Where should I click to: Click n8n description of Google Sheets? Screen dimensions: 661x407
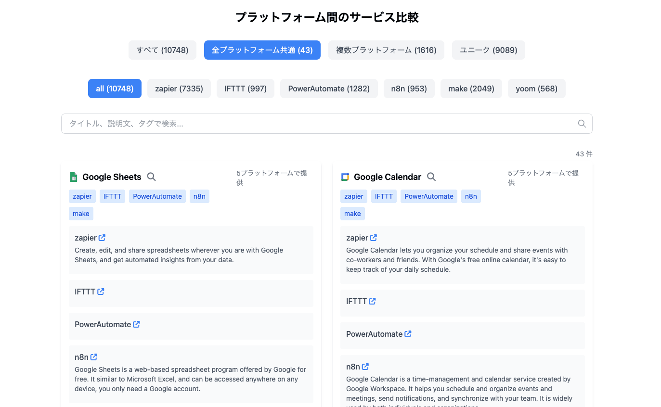coord(190,379)
